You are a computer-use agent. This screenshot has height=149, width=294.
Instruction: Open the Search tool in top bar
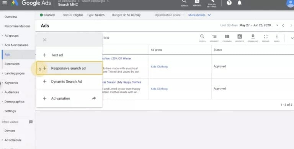point(184,3)
